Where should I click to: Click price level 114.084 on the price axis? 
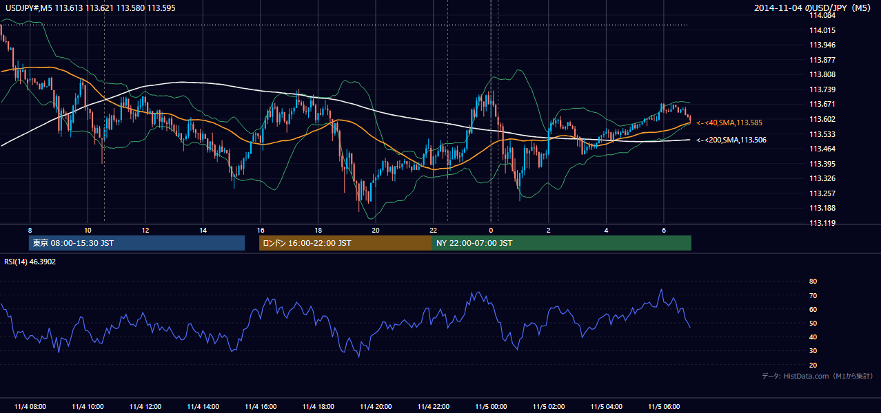pyautogui.click(x=822, y=15)
